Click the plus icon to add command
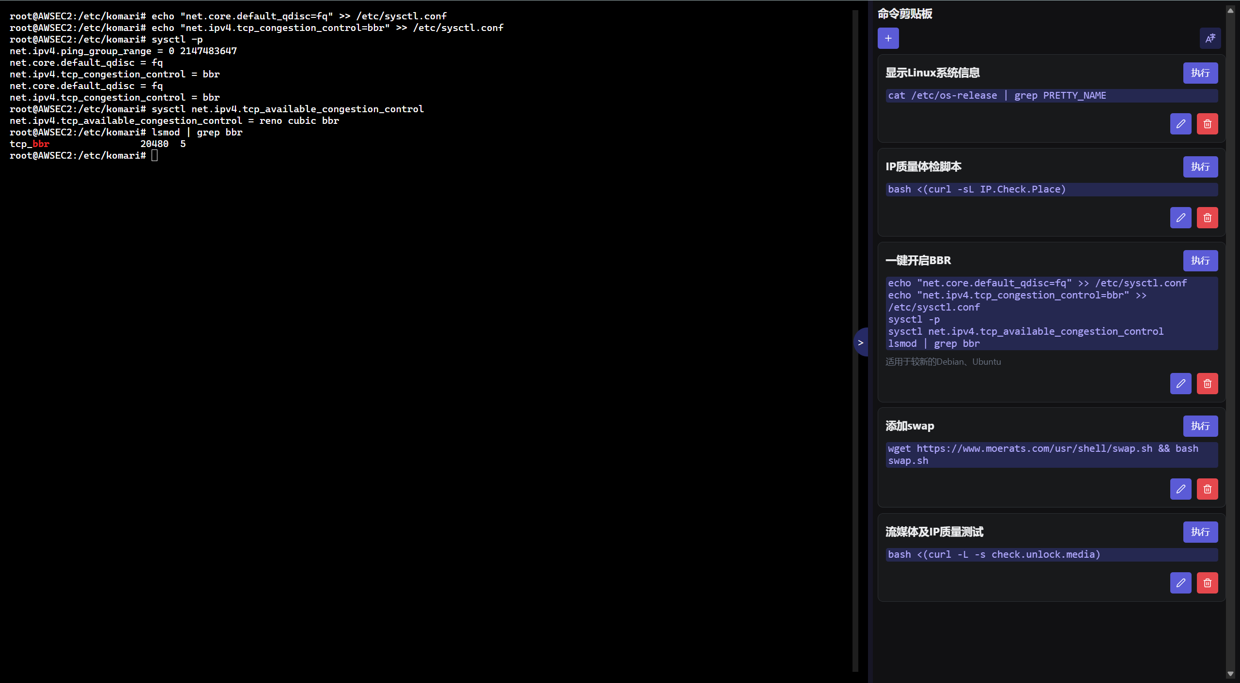The height and width of the screenshot is (683, 1240). pos(888,38)
